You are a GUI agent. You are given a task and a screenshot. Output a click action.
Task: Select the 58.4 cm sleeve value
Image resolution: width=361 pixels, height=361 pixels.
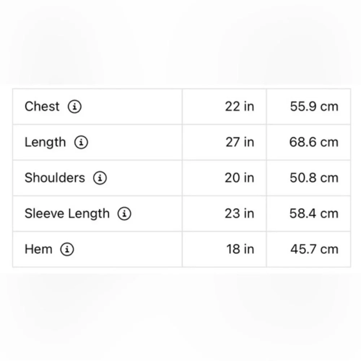314,214
